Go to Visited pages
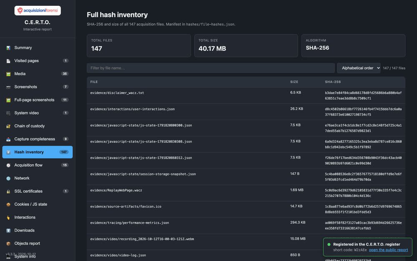The height and width of the screenshot is (261, 417). click(38, 61)
